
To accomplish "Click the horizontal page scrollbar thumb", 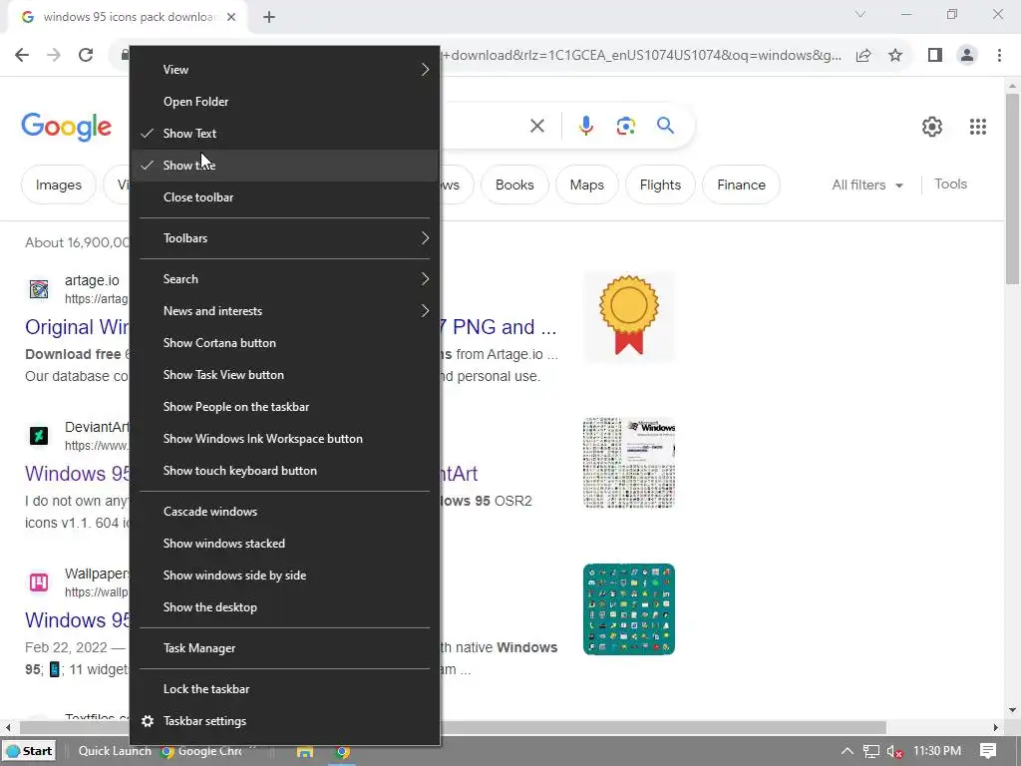I will pyautogui.click(x=453, y=727).
